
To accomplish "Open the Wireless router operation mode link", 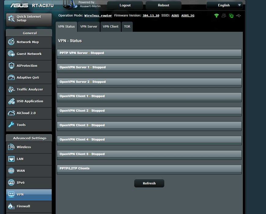I will [98, 16].
